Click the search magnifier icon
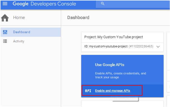Screen dimensions: 170x107 pyautogui.click(x=102, y=4)
